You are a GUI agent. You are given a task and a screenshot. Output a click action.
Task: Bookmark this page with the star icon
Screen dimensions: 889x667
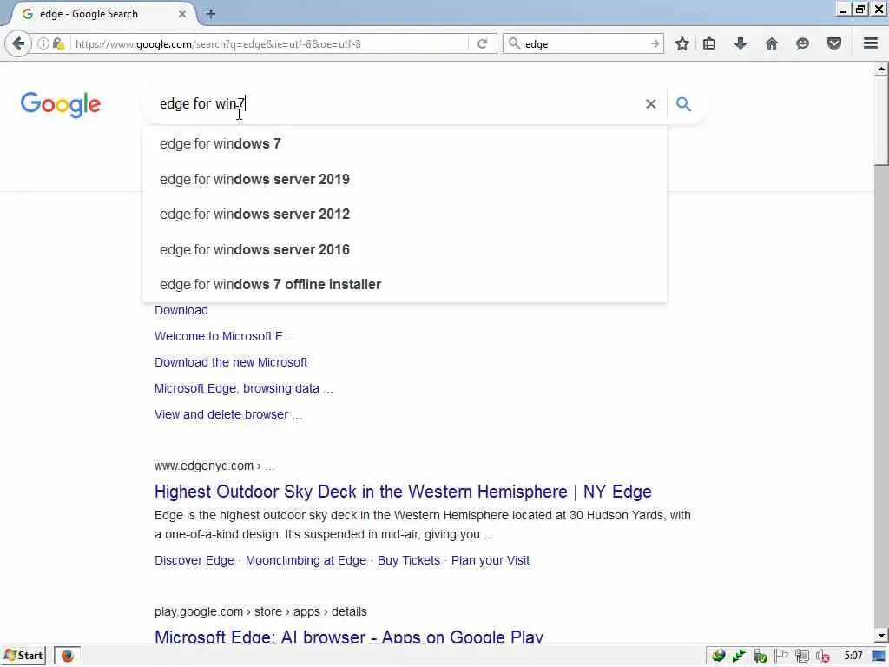point(682,43)
